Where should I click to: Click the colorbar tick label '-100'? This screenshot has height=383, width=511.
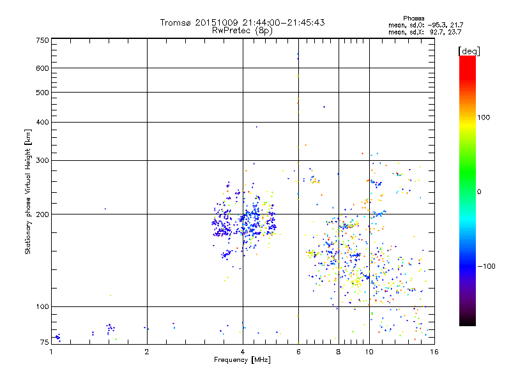[x=486, y=266]
